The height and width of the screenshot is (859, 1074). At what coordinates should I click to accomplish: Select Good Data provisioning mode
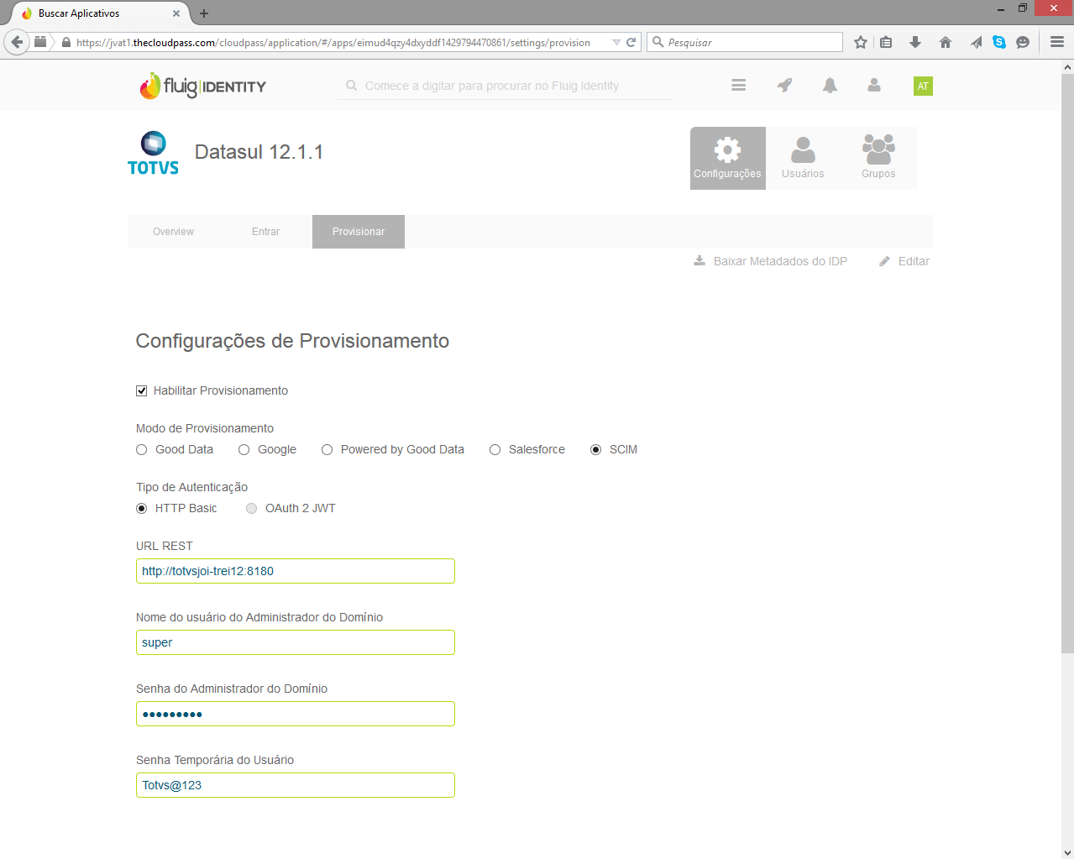point(142,450)
